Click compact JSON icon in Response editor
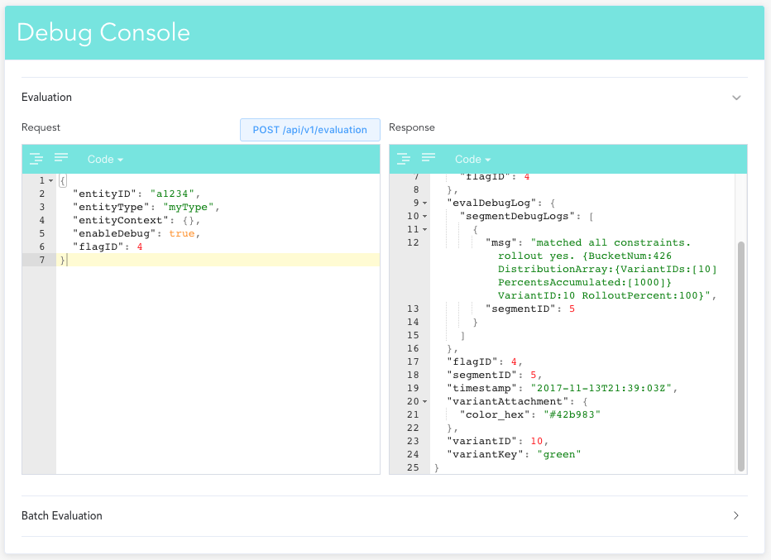This screenshot has height=560, width=771. 429,157
